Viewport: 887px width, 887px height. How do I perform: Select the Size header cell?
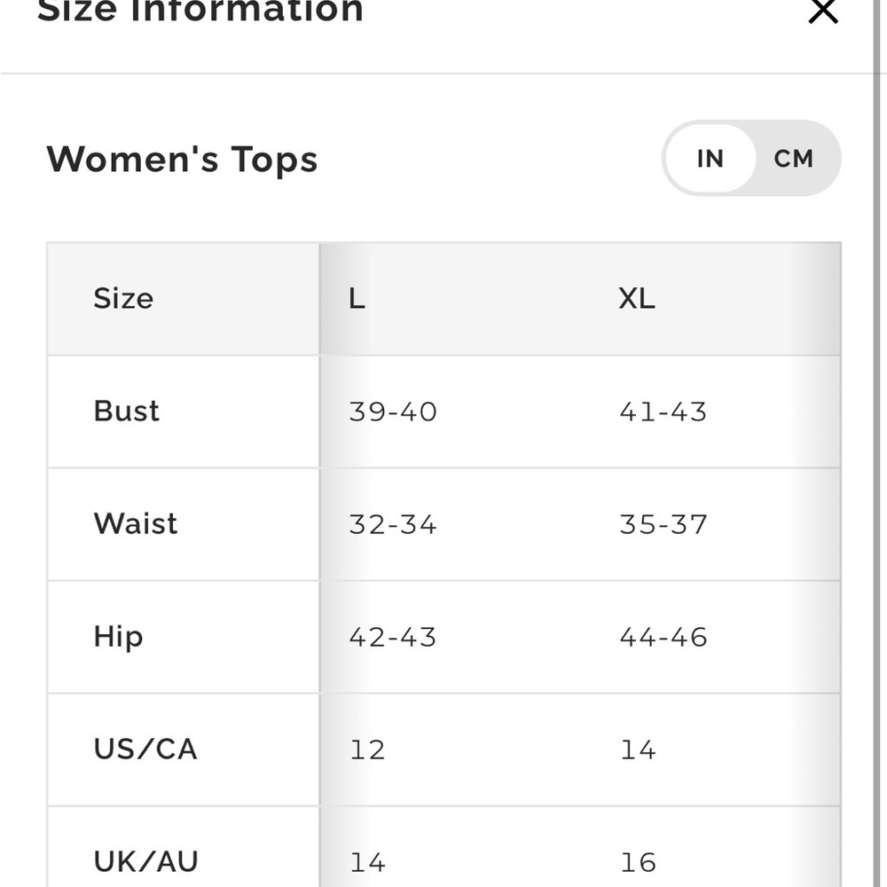[x=123, y=299]
